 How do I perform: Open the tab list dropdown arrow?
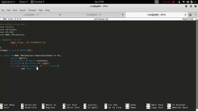click(196, 15)
